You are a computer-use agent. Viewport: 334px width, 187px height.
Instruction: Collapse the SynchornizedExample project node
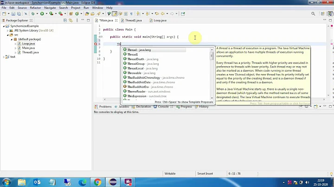coord(4,26)
